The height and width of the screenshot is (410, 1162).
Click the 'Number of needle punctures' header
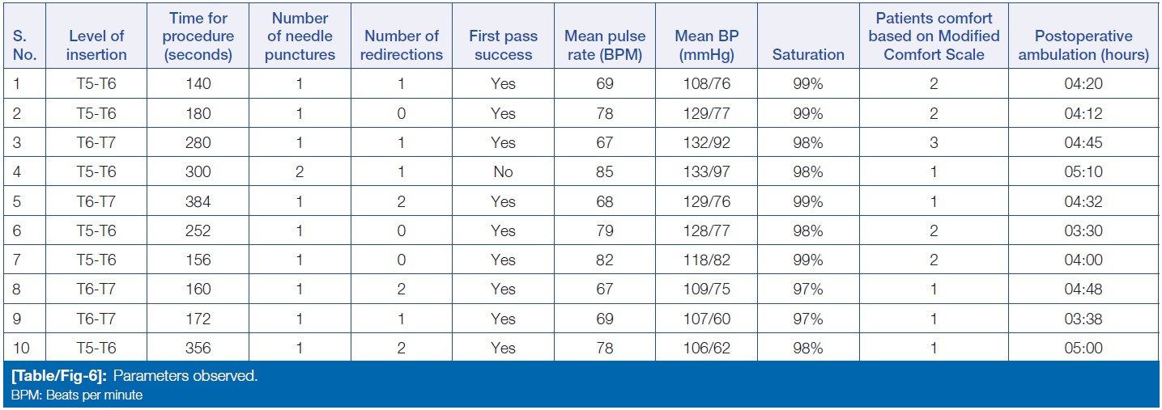(300, 36)
